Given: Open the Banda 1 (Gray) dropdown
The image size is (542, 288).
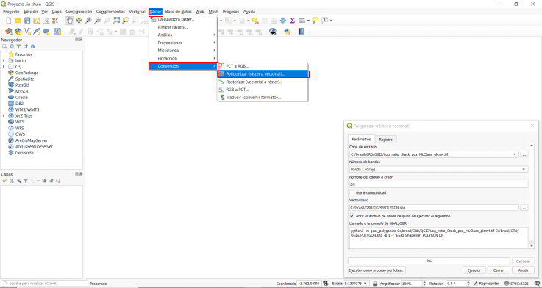Looking at the screenshot, I should (x=438, y=169).
